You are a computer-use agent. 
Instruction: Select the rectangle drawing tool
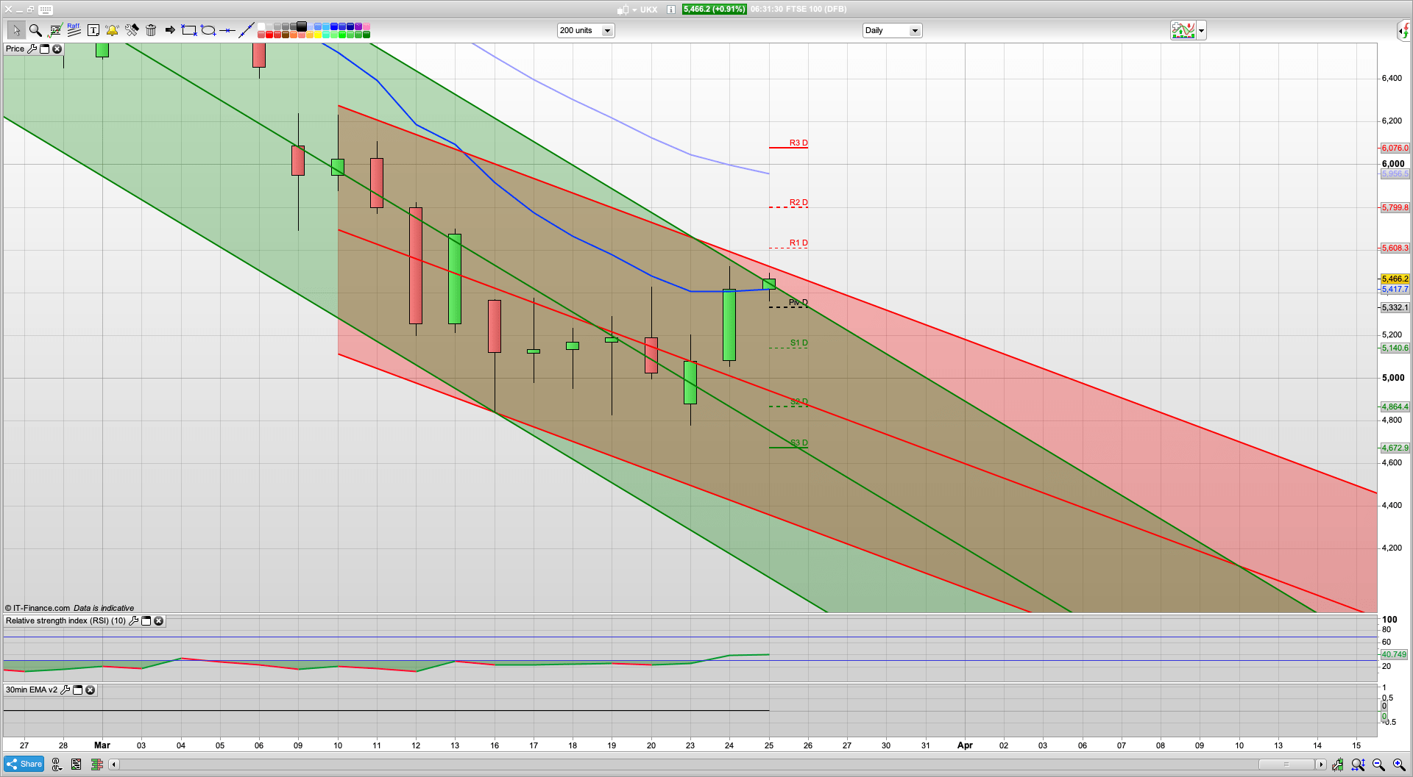pos(189,30)
